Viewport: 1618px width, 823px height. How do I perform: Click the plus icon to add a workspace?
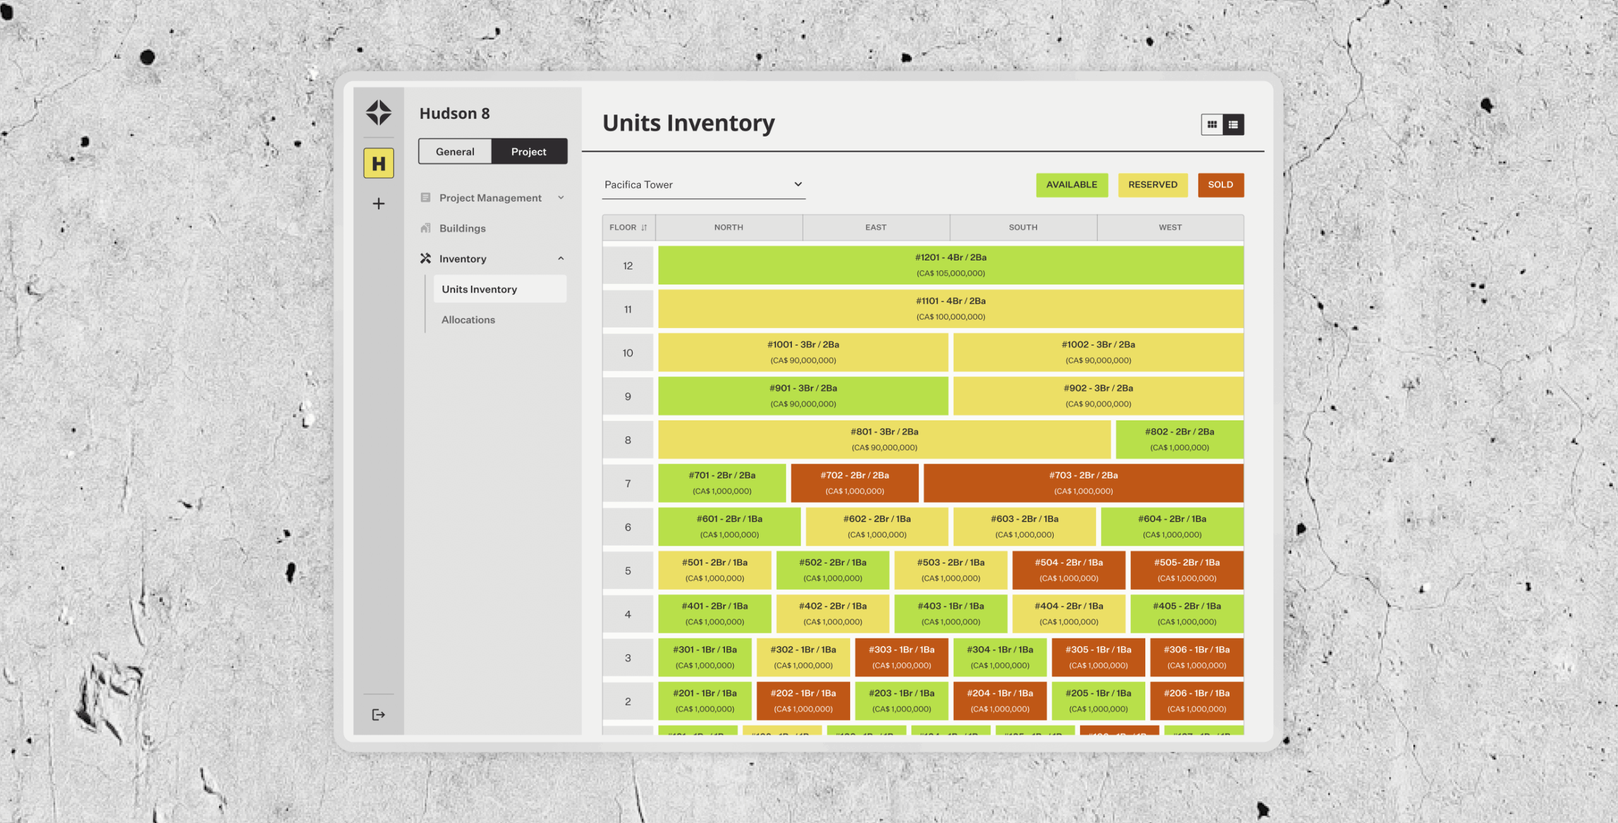(378, 204)
